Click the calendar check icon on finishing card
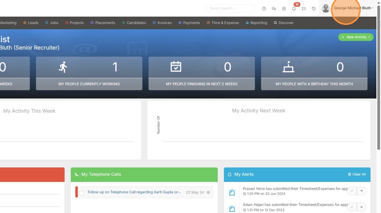 [176, 66]
